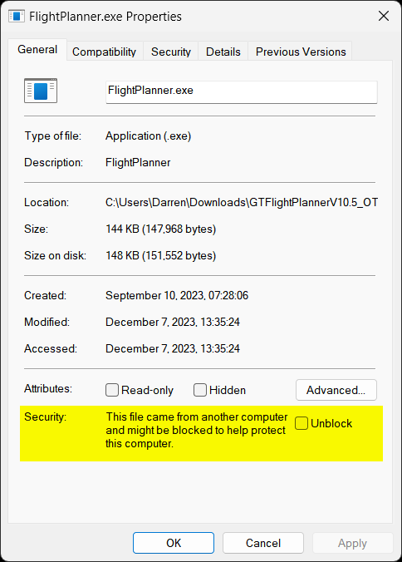This screenshot has height=562, width=402.
Task: Open the Compatibility tab
Action: tap(104, 52)
